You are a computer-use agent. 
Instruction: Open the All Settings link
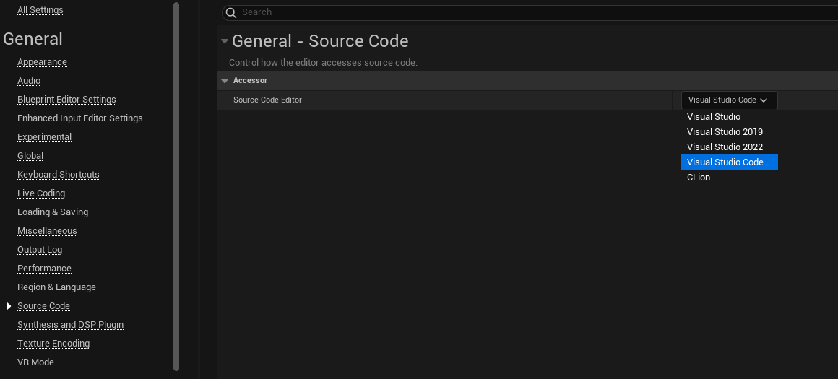[x=40, y=9]
